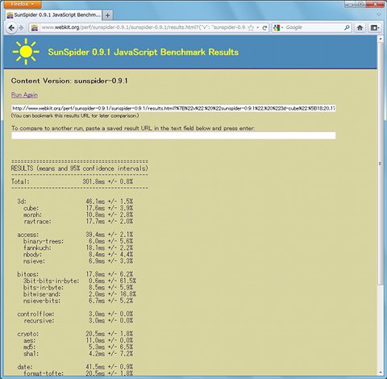Click the 'raytrace:' result line
This screenshot has height=379, width=387.
78,221
